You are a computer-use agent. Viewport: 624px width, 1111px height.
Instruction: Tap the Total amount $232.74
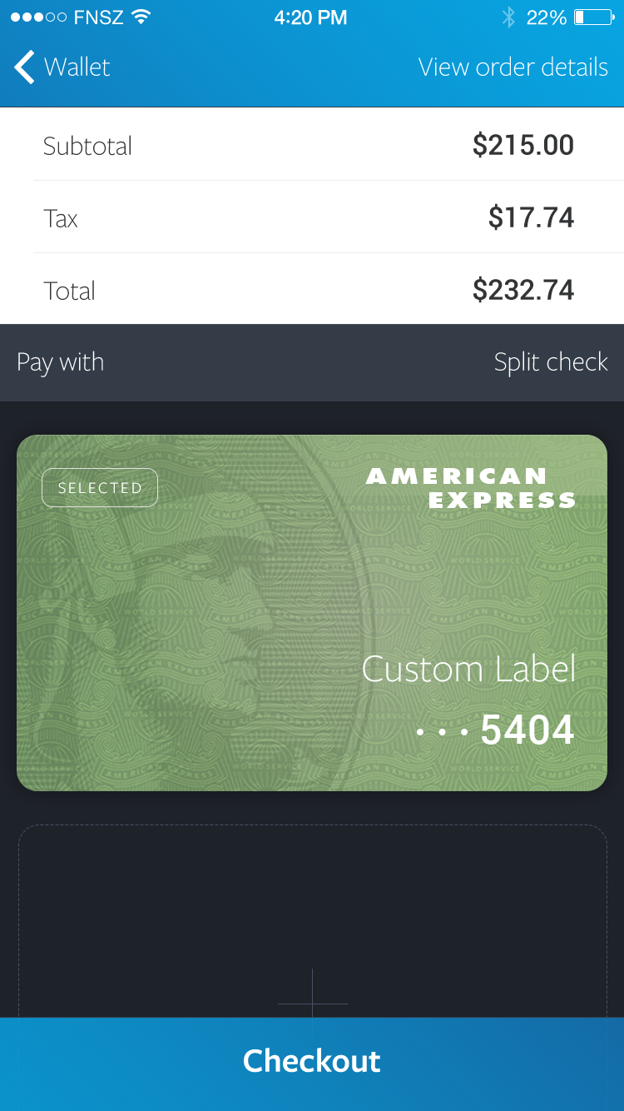(x=522, y=290)
